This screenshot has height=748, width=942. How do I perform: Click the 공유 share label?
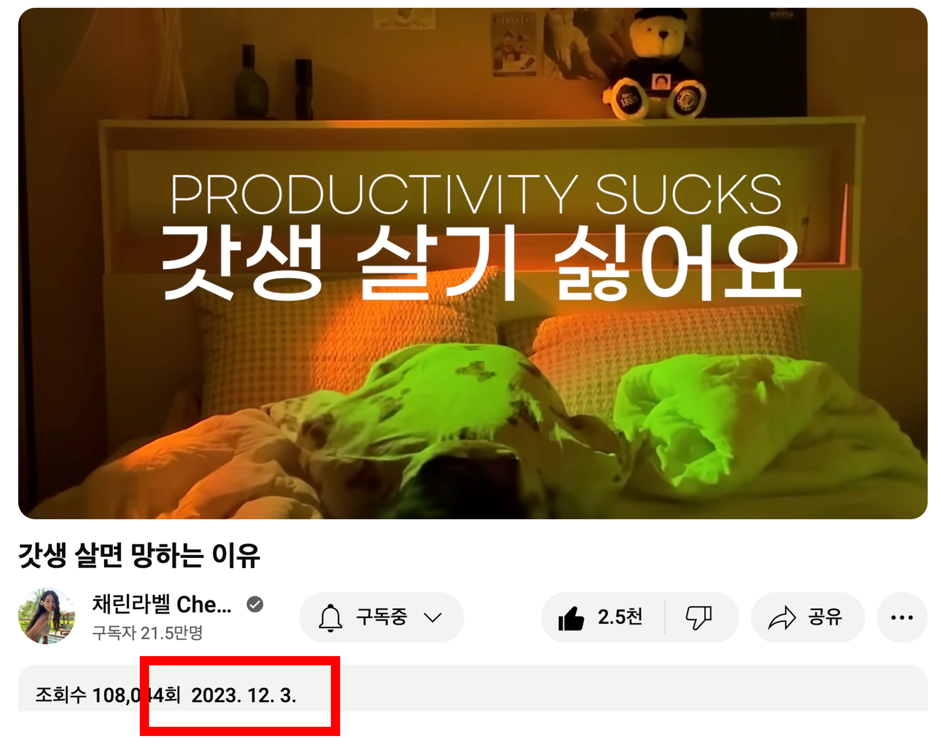coord(825,617)
